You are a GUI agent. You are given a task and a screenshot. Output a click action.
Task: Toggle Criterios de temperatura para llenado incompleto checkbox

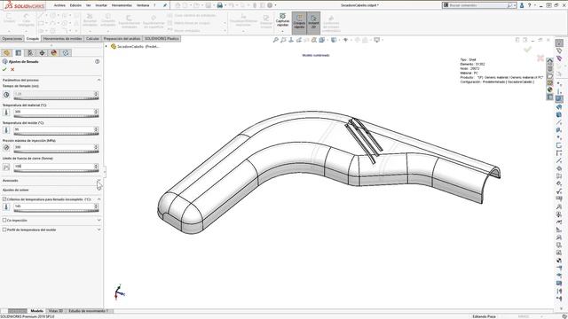[x=4, y=199]
